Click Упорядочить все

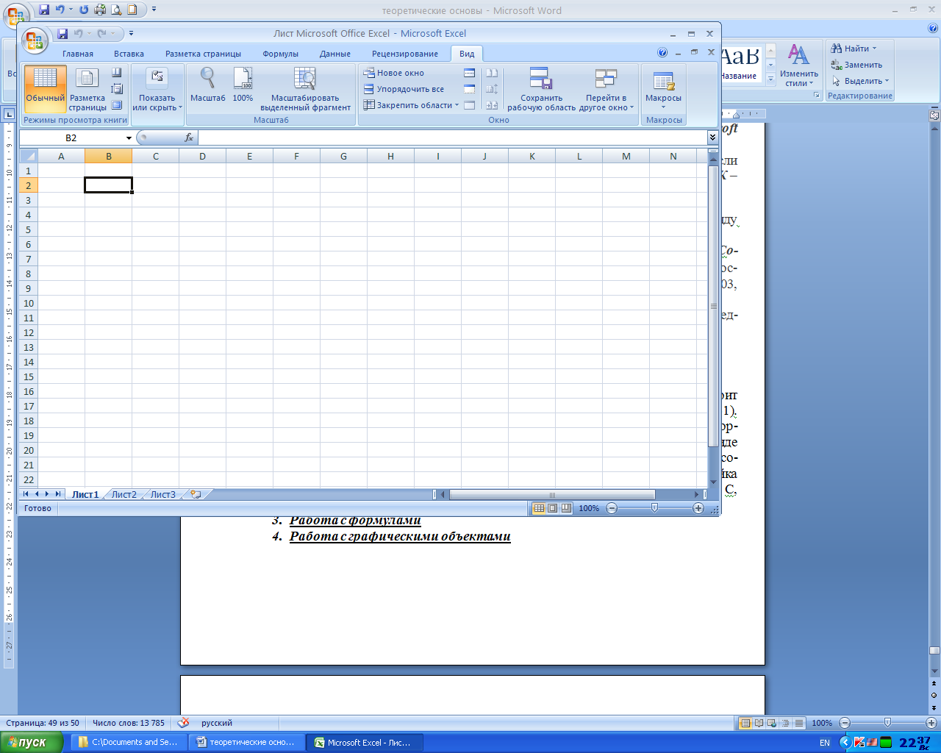[x=404, y=89]
